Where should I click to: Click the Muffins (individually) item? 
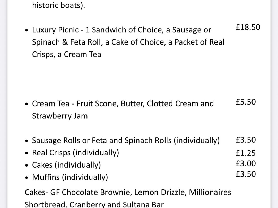coord(70,177)
